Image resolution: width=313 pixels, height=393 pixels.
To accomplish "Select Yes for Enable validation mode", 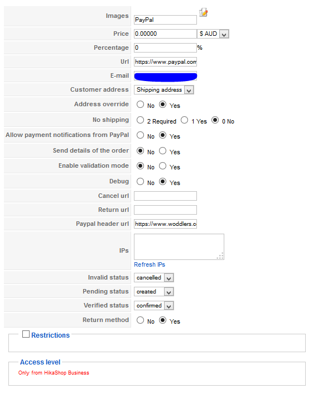I will (x=162, y=165).
